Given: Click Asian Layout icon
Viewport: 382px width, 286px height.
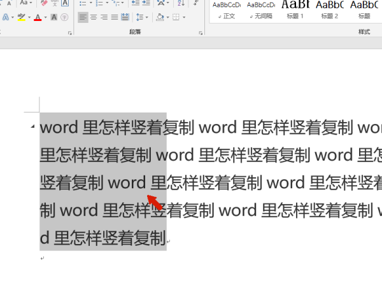Looking at the screenshot, I should pos(161,3).
